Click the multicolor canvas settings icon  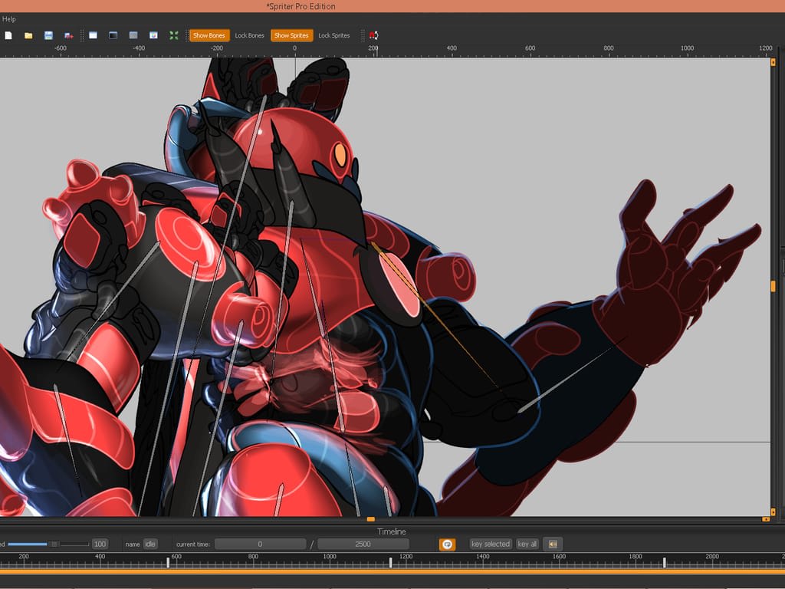coord(153,35)
